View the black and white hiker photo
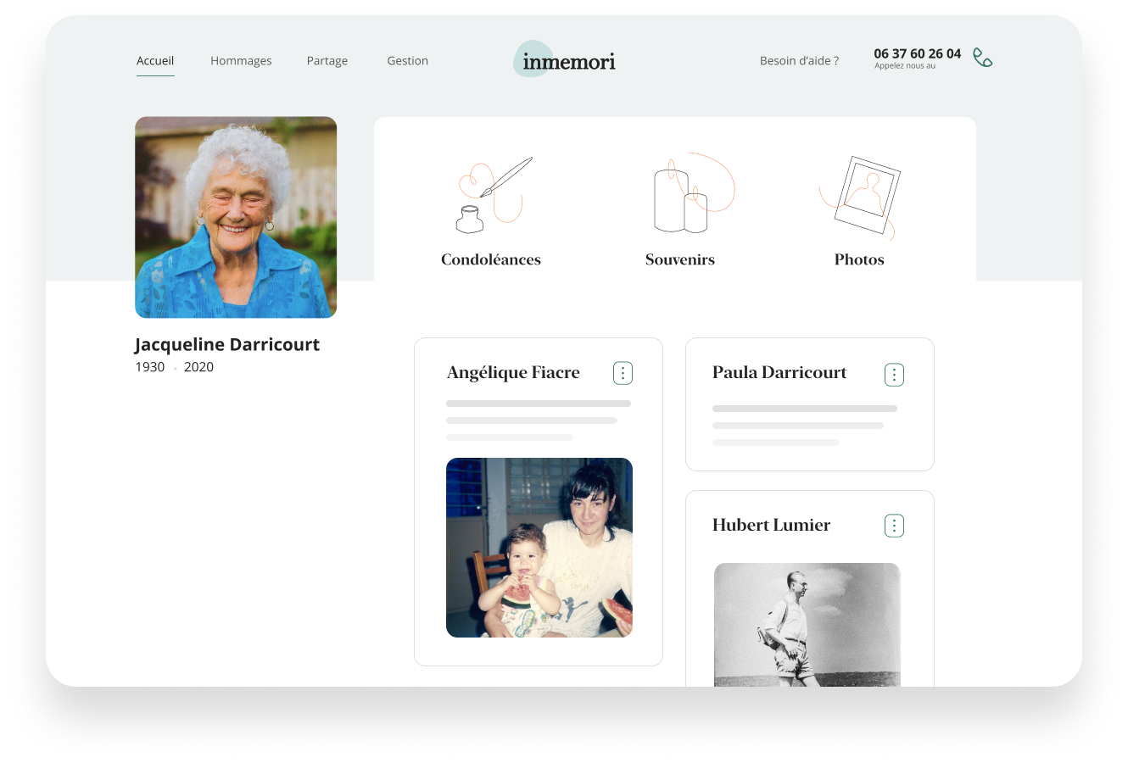This screenshot has width=1128, height=763. pos(807,625)
